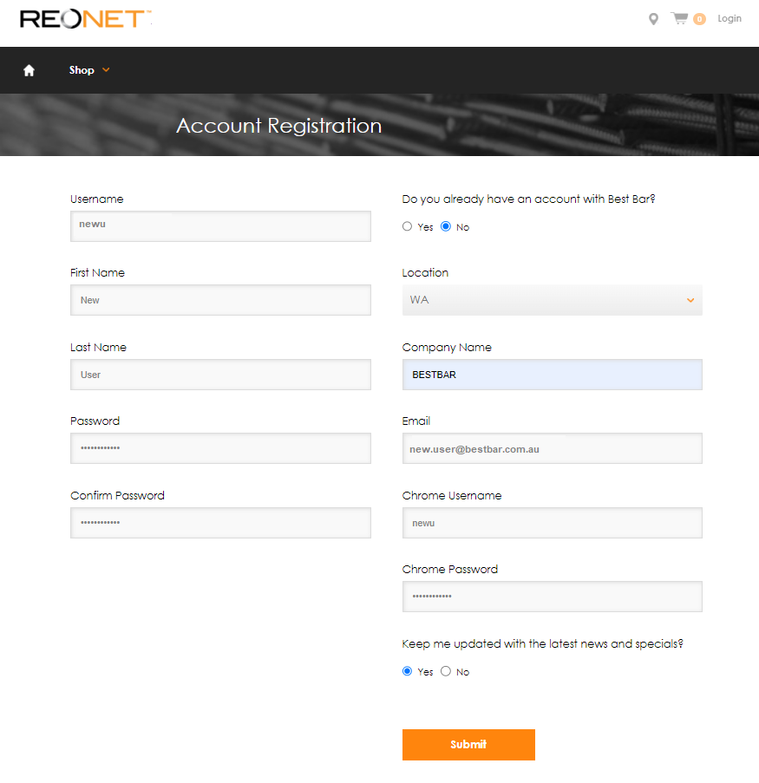This screenshot has width=759, height=783.
Task: Click the Confirm Password field
Action: tap(220, 523)
